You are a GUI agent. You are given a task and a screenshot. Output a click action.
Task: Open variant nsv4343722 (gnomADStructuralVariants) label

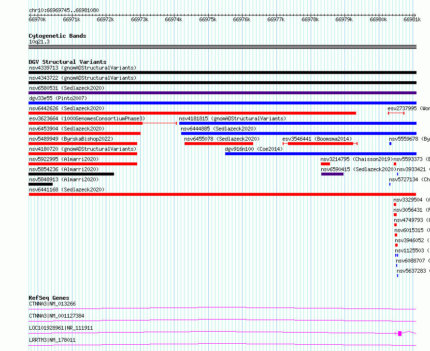coord(83,78)
